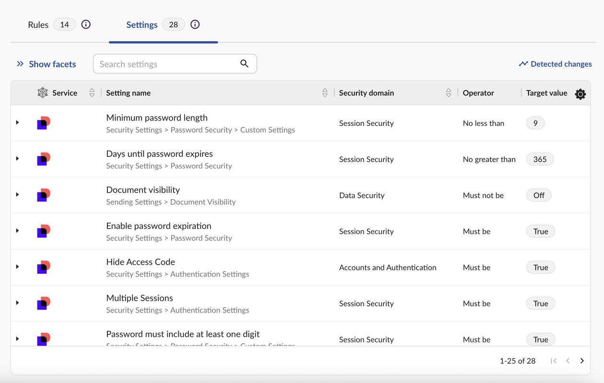The width and height of the screenshot is (604, 383).
Task: Expand the Hide Access Code row
Action: (x=18, y=267)
